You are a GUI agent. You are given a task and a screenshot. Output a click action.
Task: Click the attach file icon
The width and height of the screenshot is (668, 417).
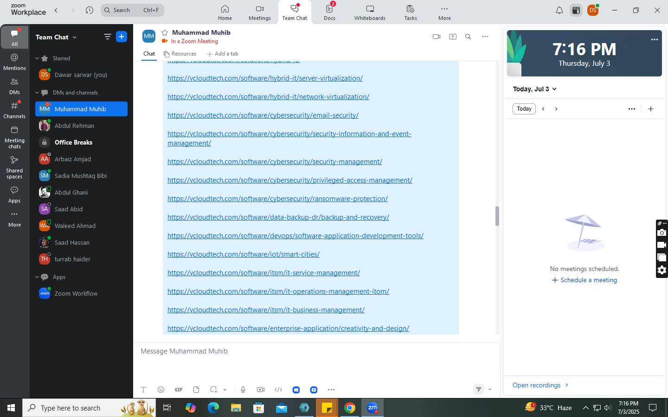tap(196, 390)
